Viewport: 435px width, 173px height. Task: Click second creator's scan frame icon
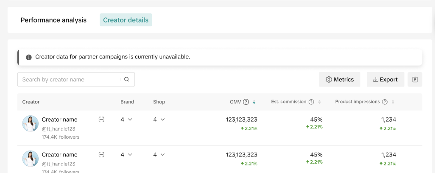pos(101,155)
